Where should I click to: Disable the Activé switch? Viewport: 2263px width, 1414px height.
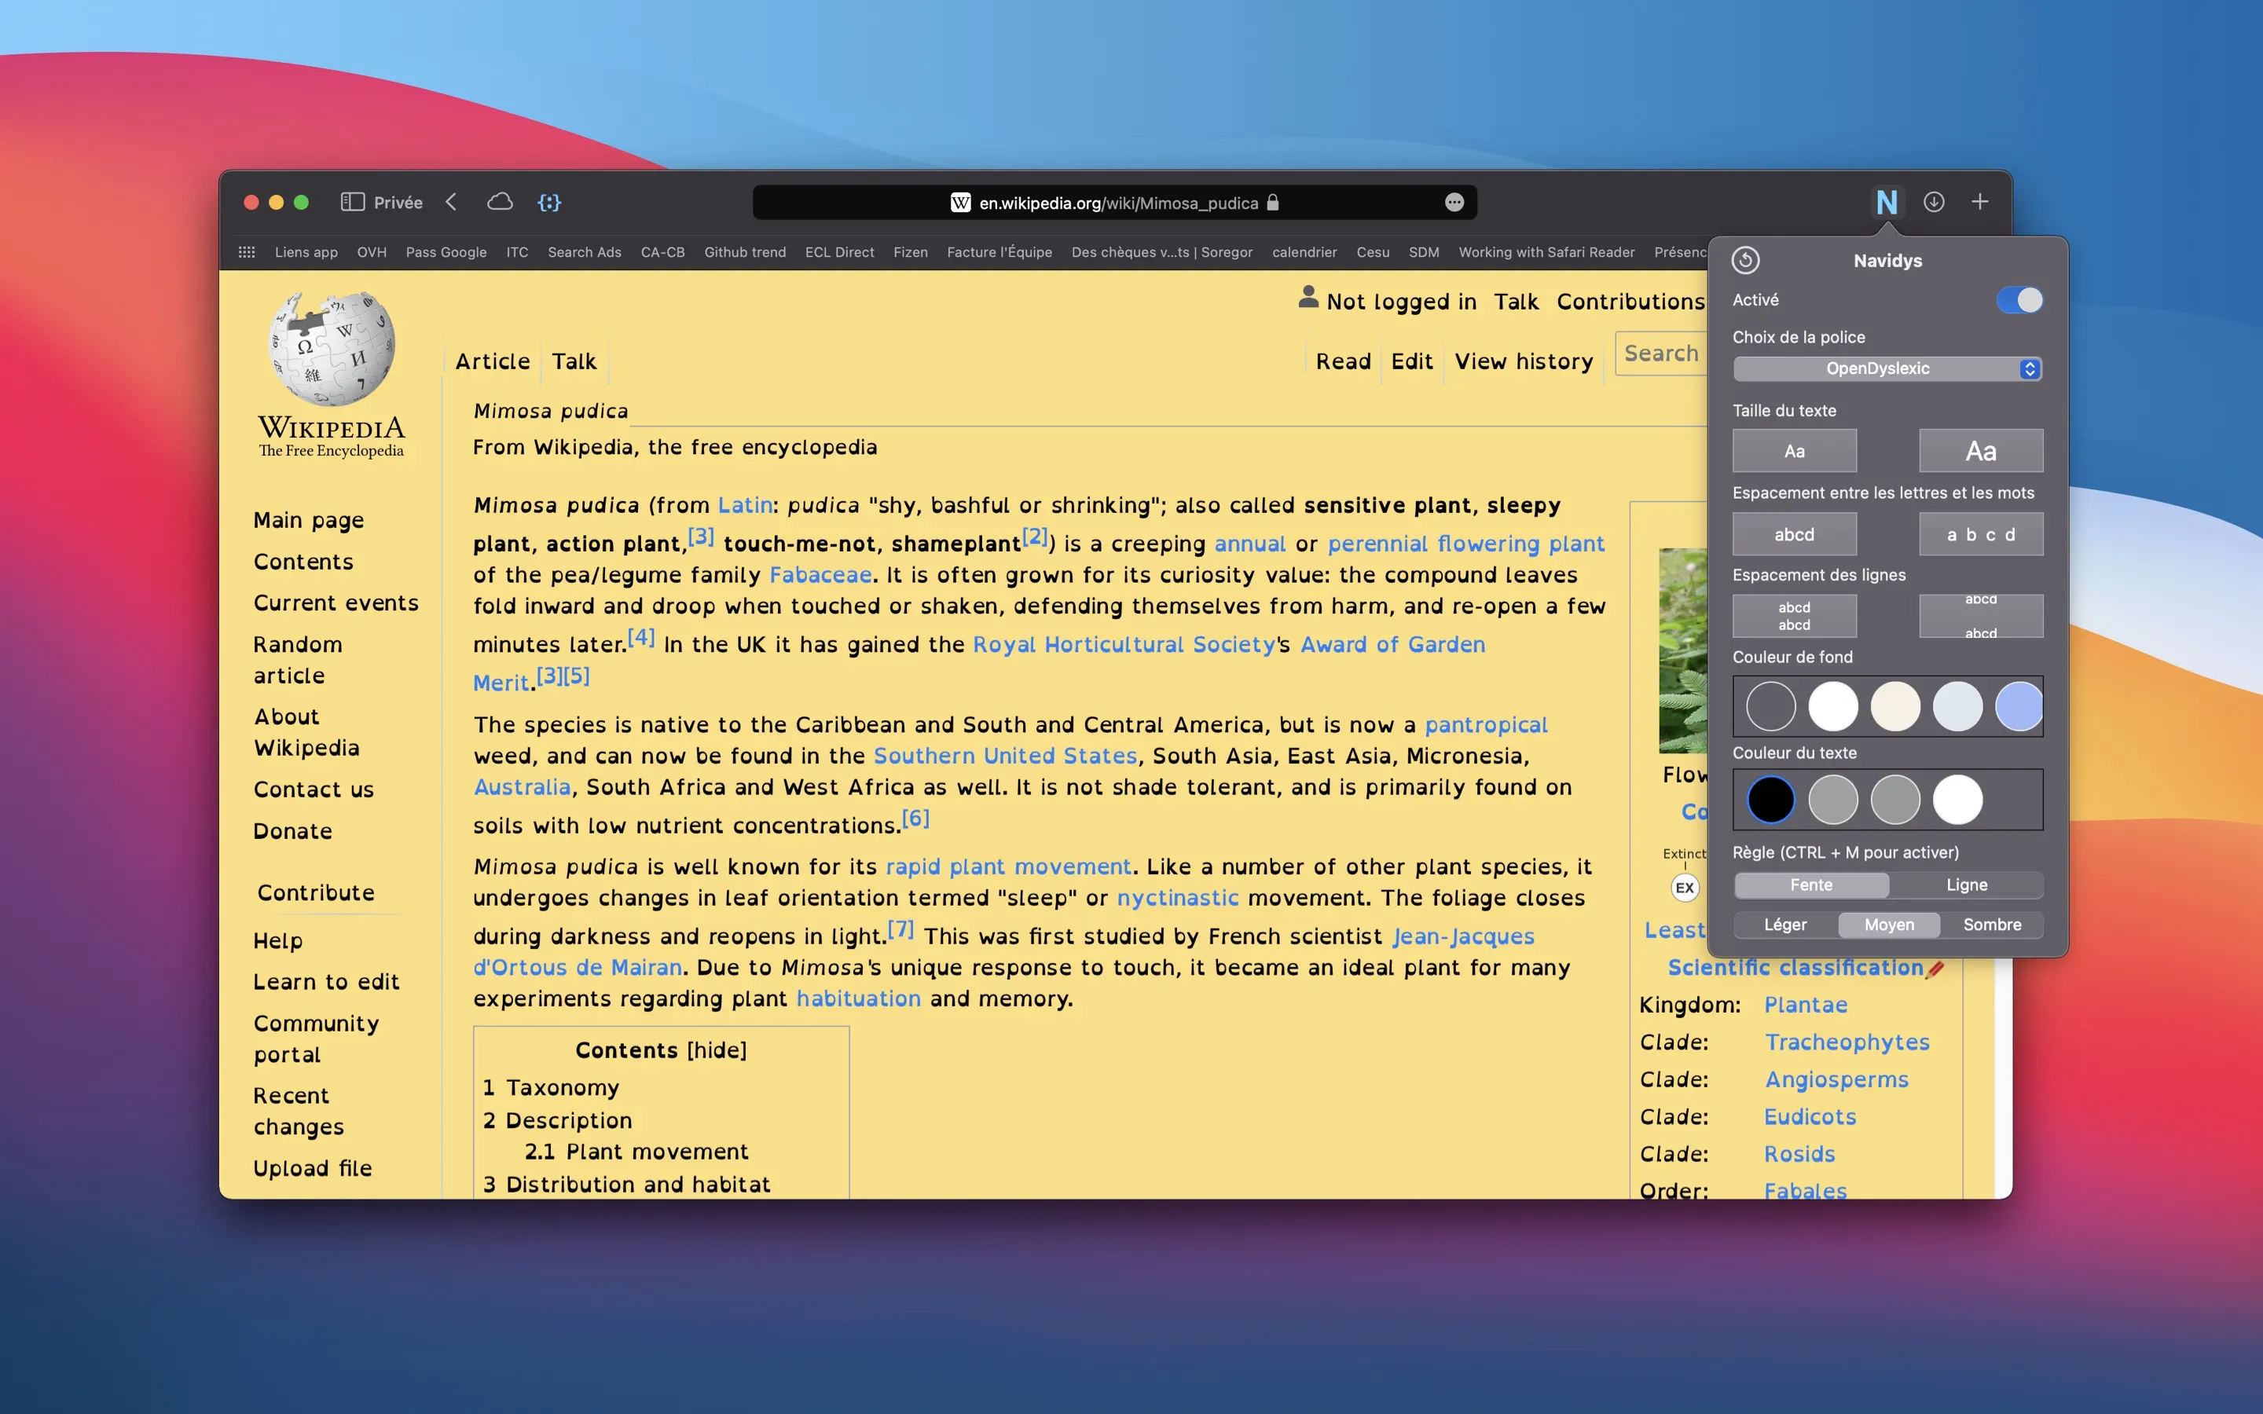click(x=2019, y=300)
